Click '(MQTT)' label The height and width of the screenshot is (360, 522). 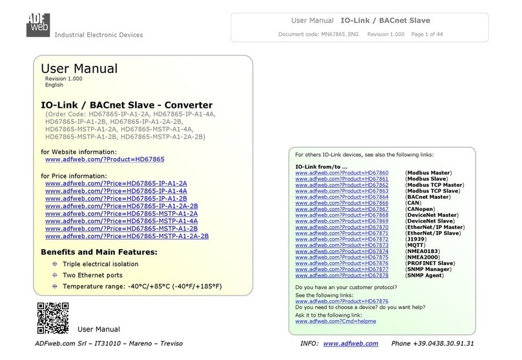[415, 245]
